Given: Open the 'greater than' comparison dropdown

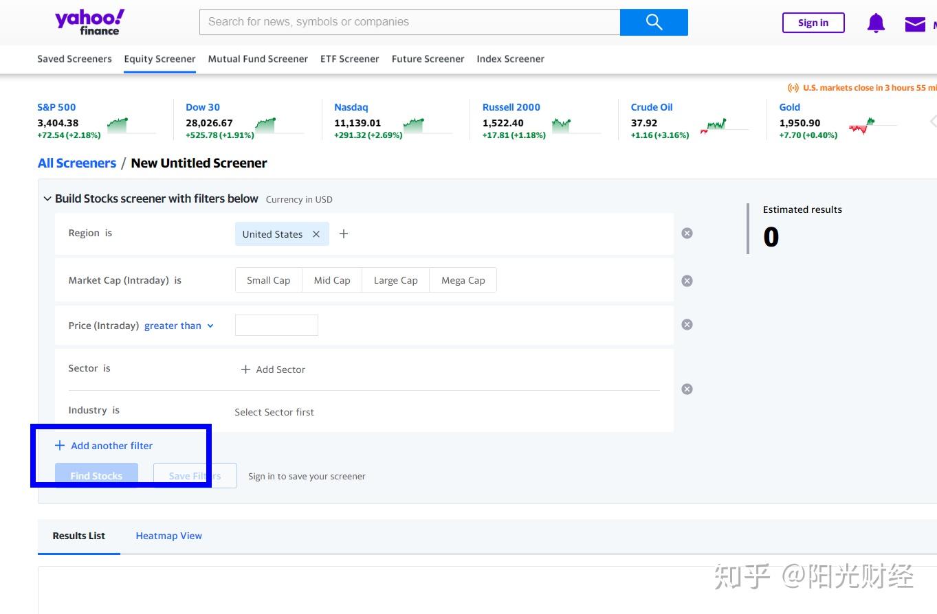Looking at the screenshot, I should pos(179,326).
